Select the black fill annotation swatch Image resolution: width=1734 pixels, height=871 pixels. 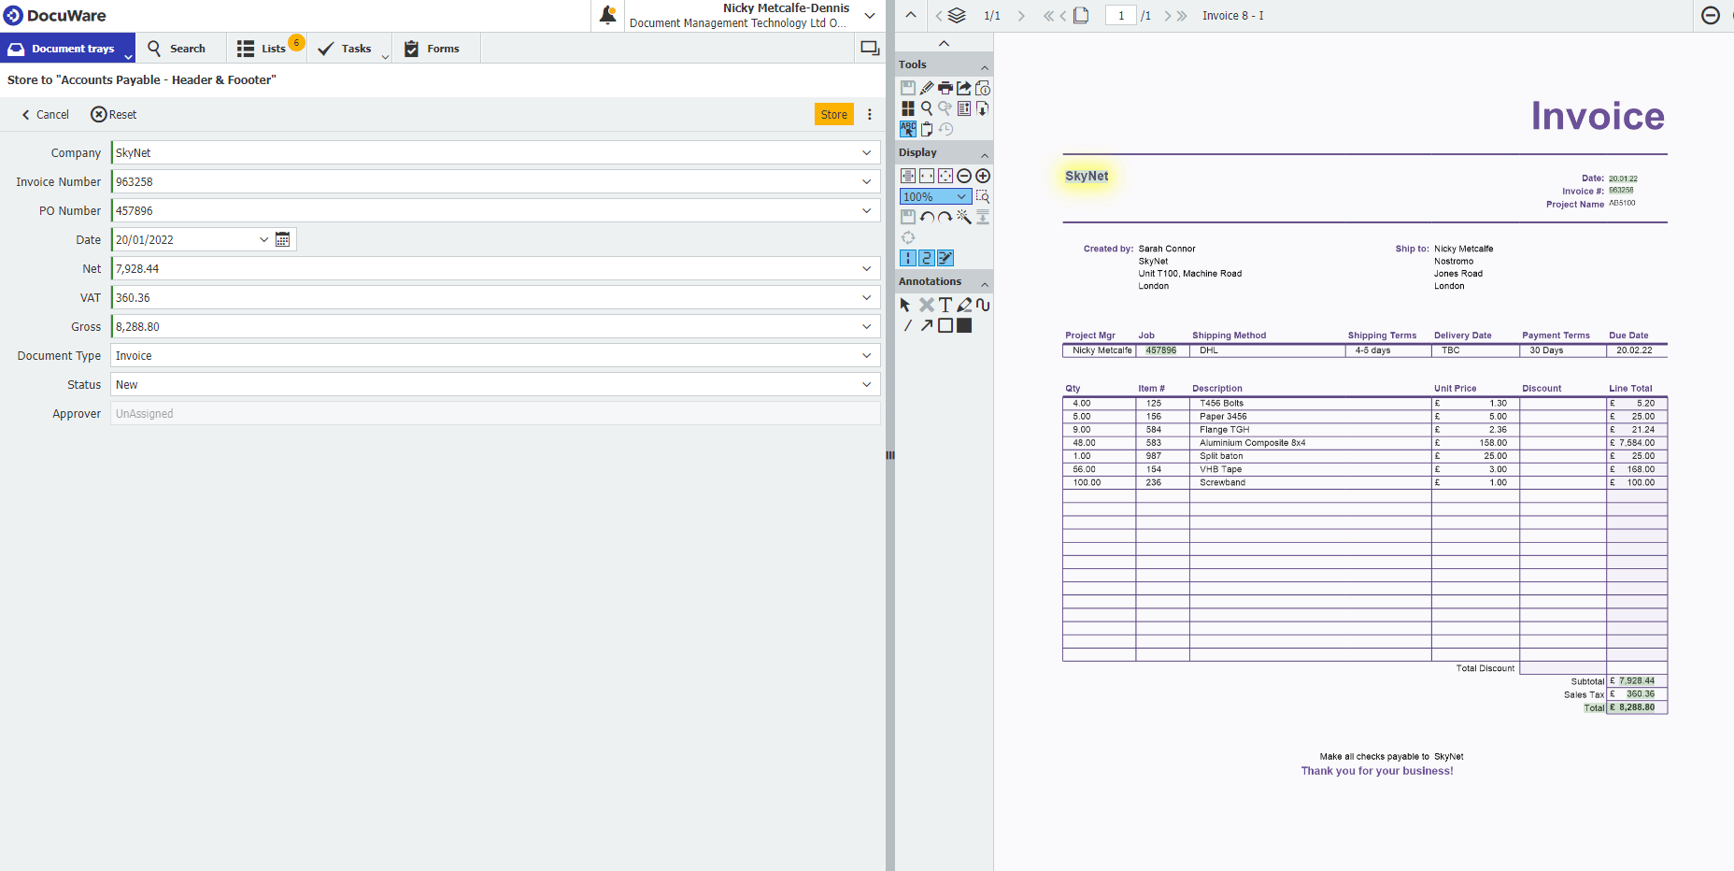[x=963, y=324]
